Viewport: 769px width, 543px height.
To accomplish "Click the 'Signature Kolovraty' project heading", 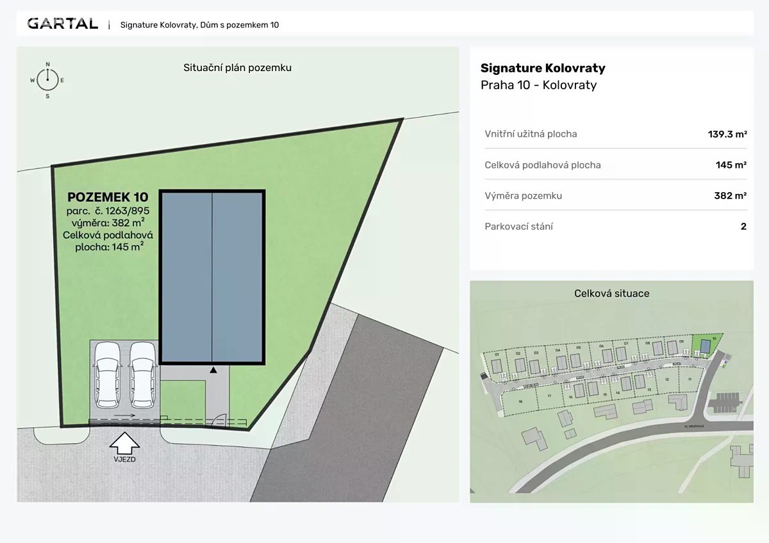I will [x=543, y=68].
